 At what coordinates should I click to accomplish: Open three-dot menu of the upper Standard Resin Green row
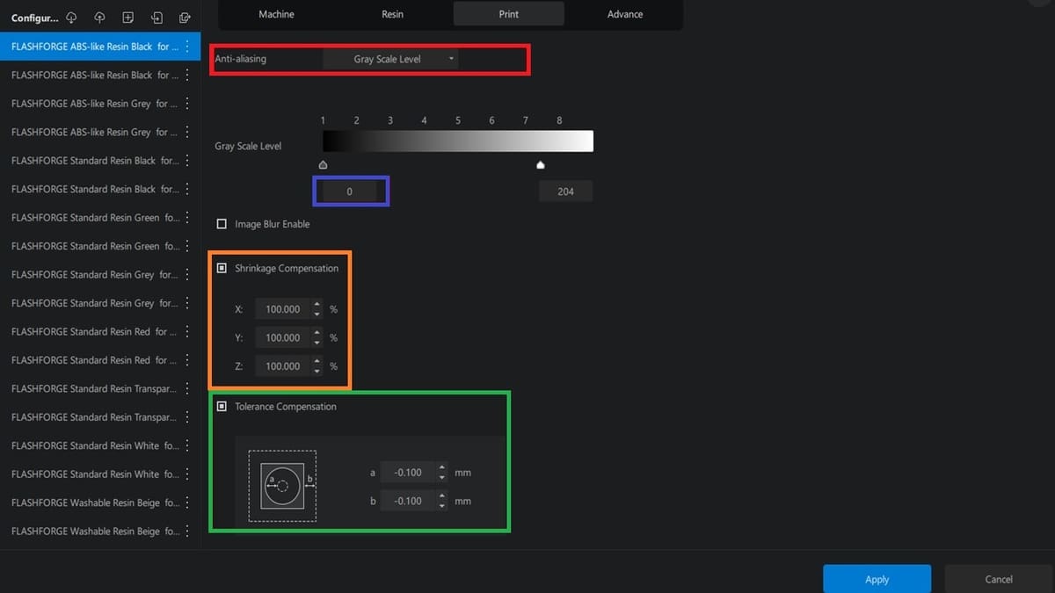click(186, 218)
